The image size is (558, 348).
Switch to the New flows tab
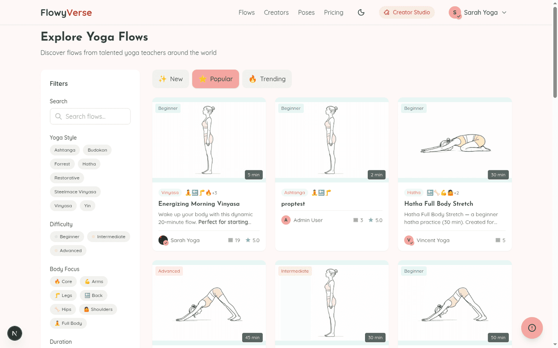[x=171, y=79]
